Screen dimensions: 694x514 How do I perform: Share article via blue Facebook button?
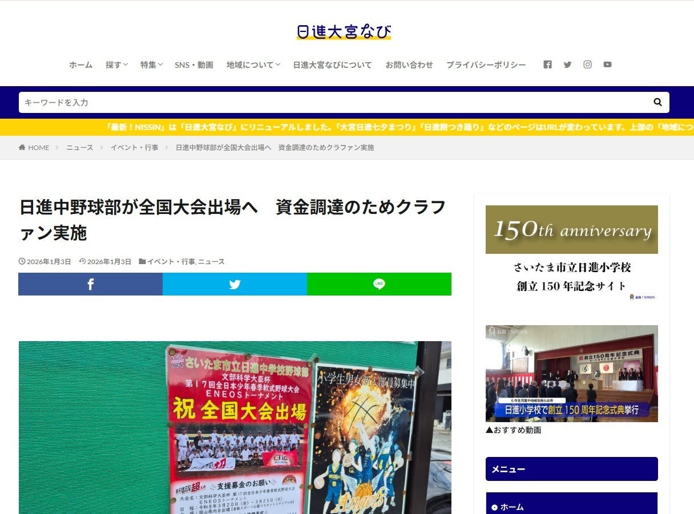pos(90,284)
